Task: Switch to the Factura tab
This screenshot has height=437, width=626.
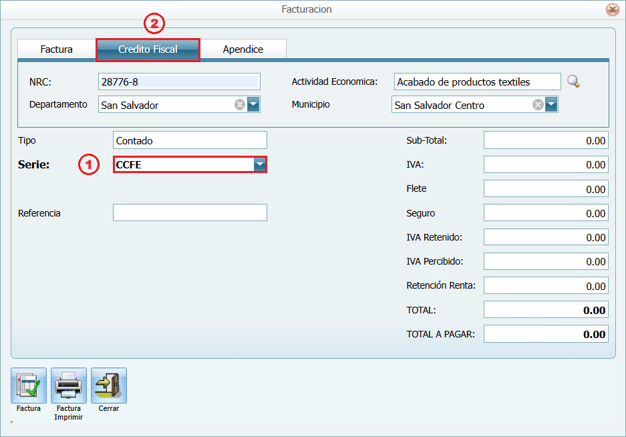Action: [x=57, y=49]
